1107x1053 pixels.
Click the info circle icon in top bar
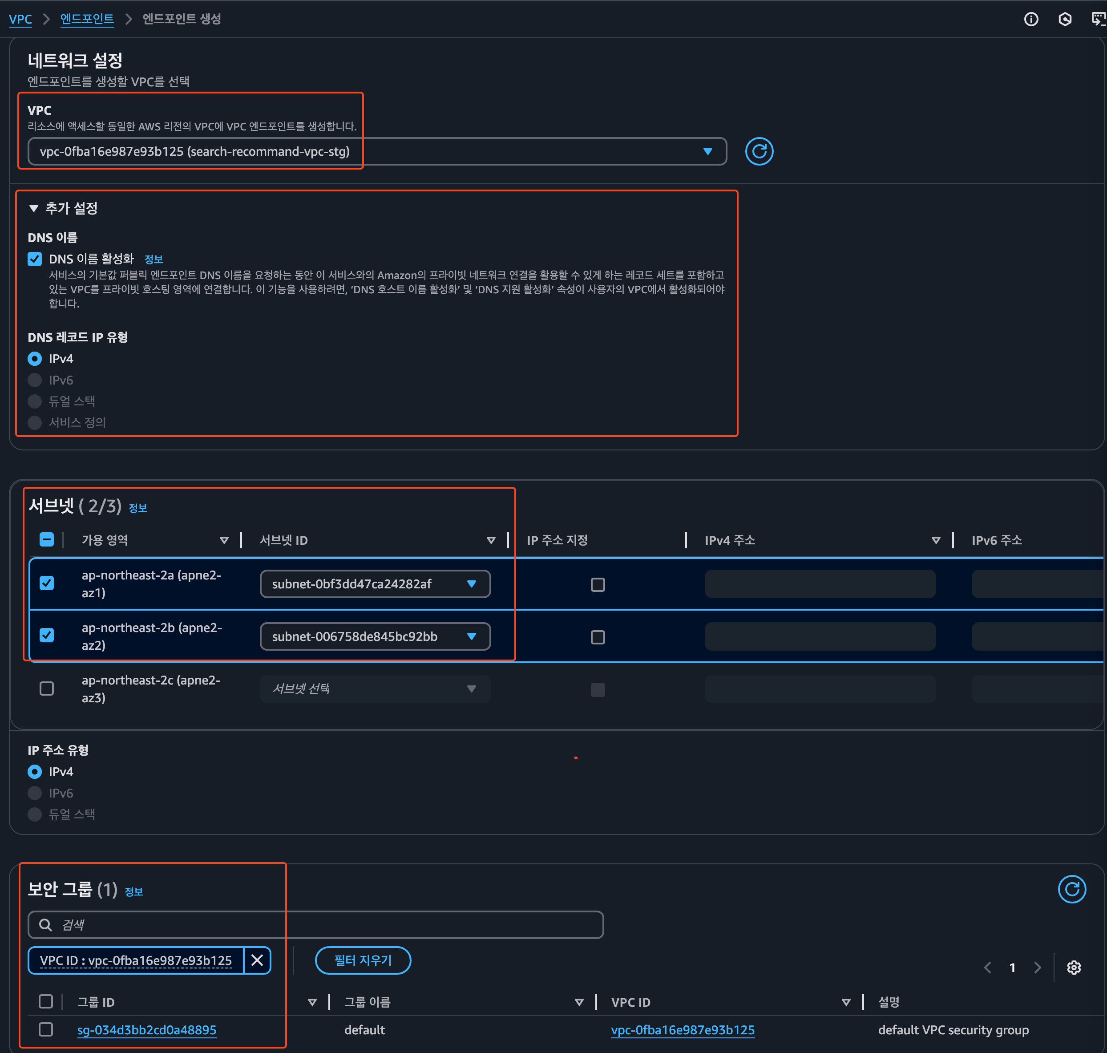coord(1031,20)
